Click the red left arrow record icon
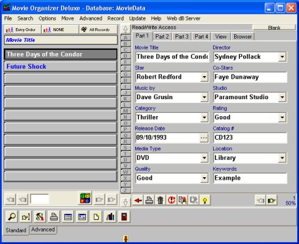The height and width of the screenshot is (244, 299). (138, 200)
